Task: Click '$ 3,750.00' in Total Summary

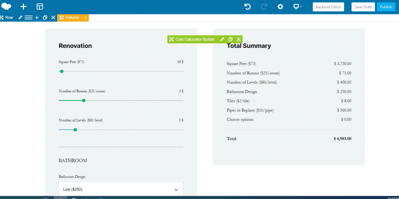Action: coord(343,64)
